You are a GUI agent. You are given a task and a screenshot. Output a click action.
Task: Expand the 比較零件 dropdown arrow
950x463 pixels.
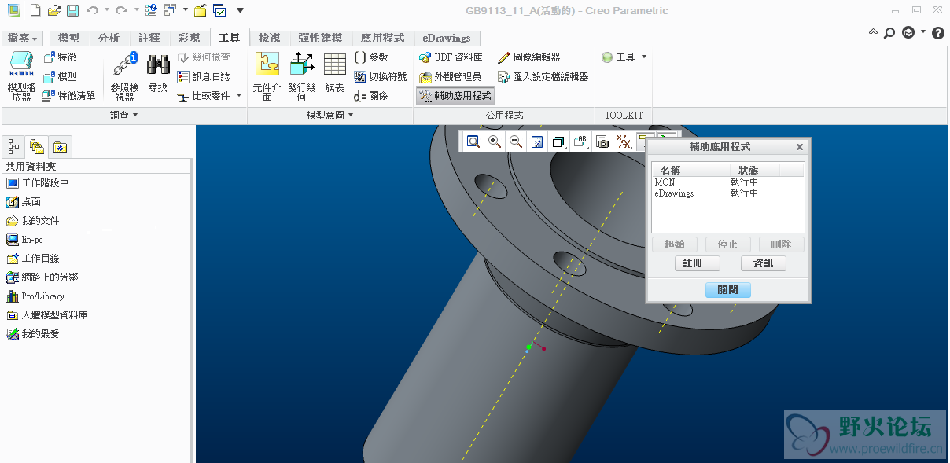point(239,96)
